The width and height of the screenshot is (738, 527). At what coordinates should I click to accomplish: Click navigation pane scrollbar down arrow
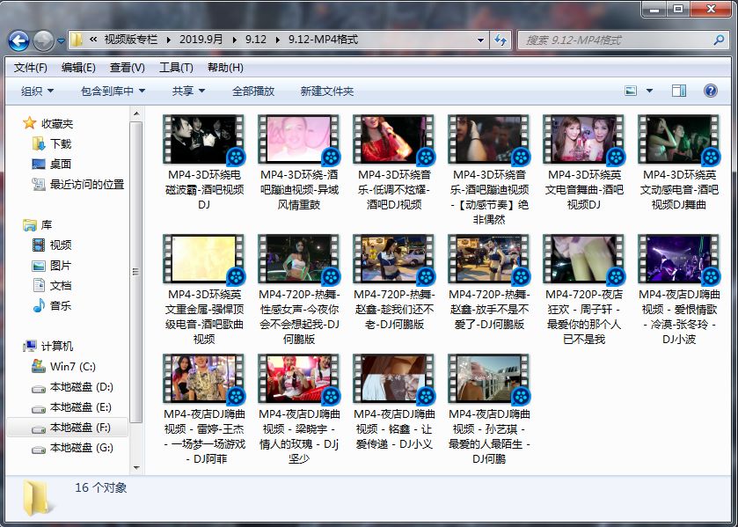136,468
